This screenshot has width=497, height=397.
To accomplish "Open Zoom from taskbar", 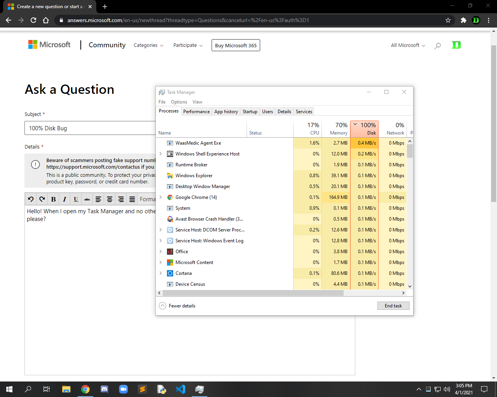I will [123, 389].
